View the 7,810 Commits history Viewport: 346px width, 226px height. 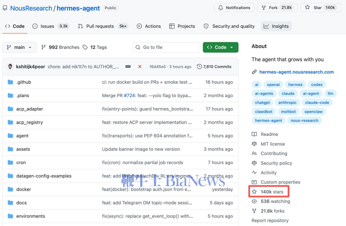click(214, 67)
